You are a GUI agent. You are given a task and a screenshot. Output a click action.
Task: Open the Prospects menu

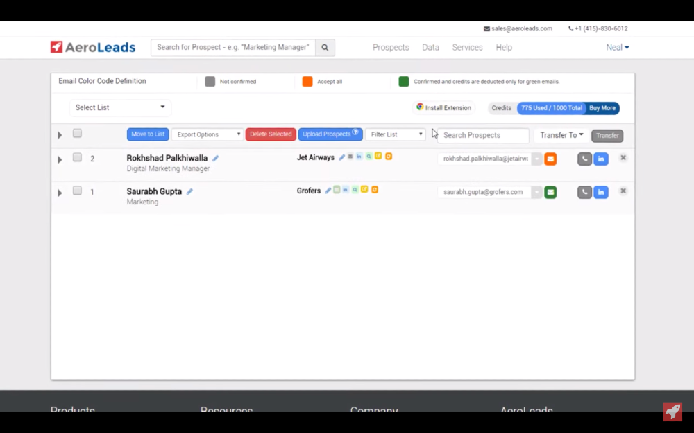[x=391, y=47]
